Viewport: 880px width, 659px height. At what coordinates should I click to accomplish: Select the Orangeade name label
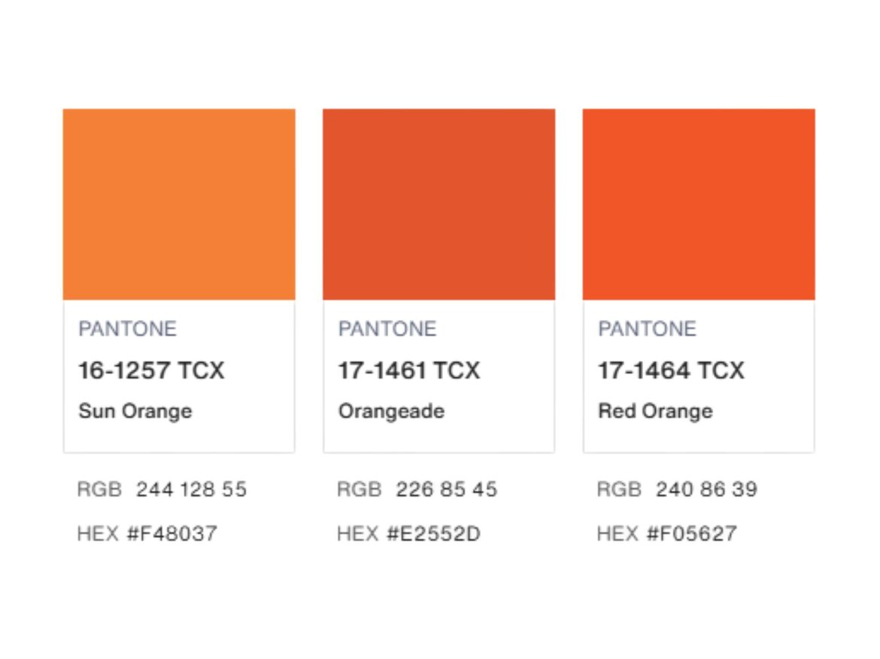391,411
